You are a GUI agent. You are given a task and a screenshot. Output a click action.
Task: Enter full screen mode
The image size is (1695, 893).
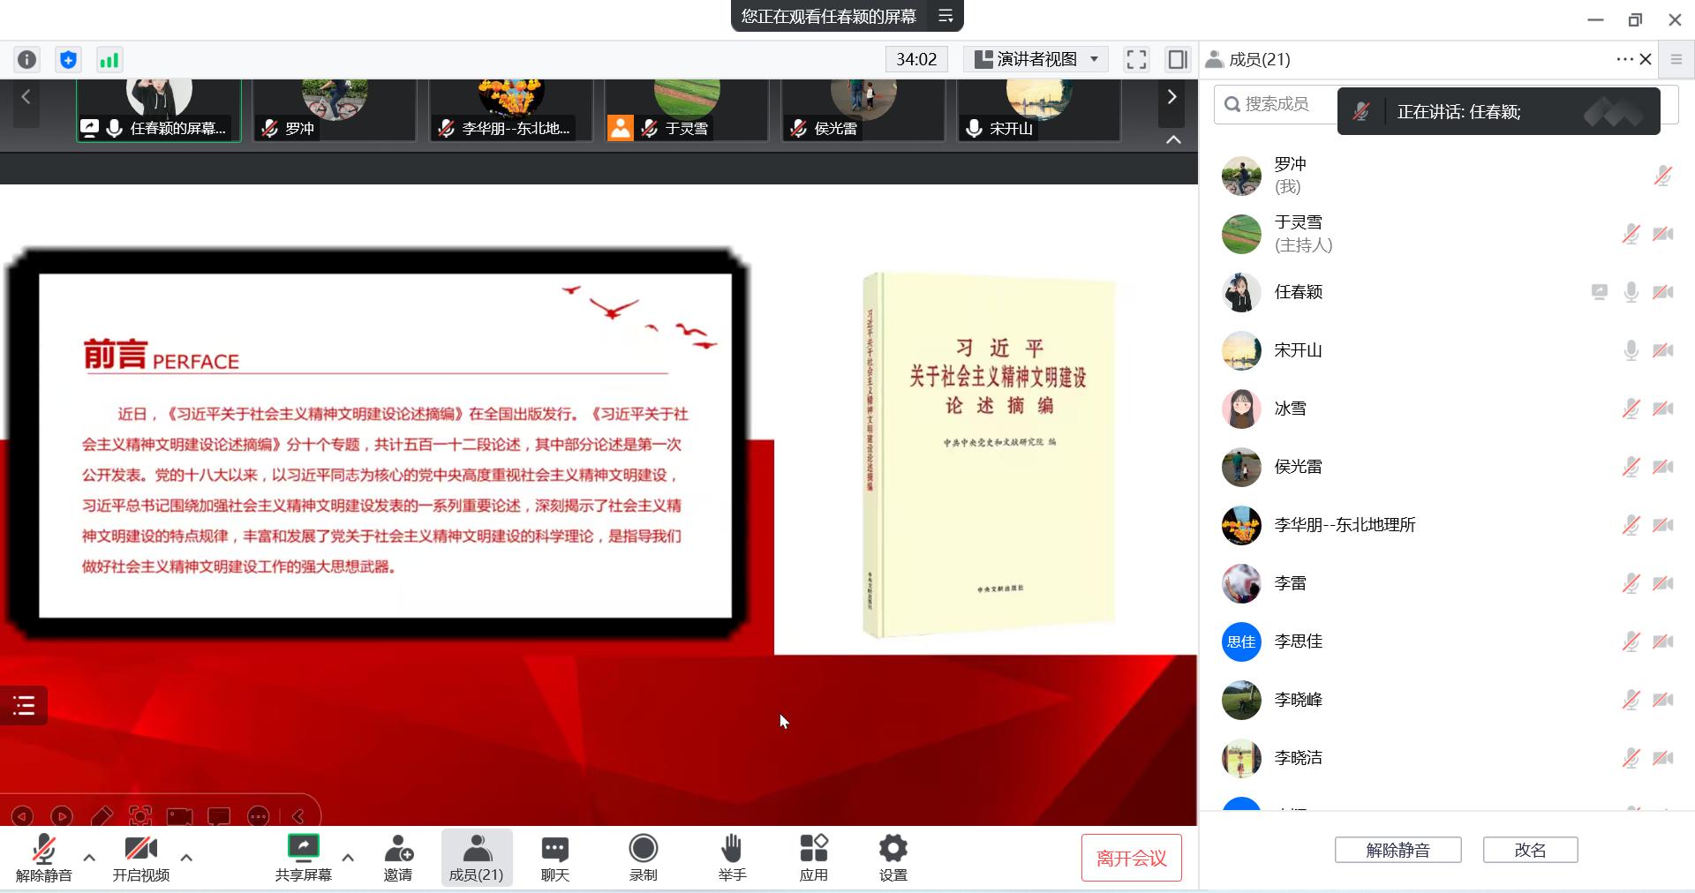pyautogui.click(x=1136, y=59)
